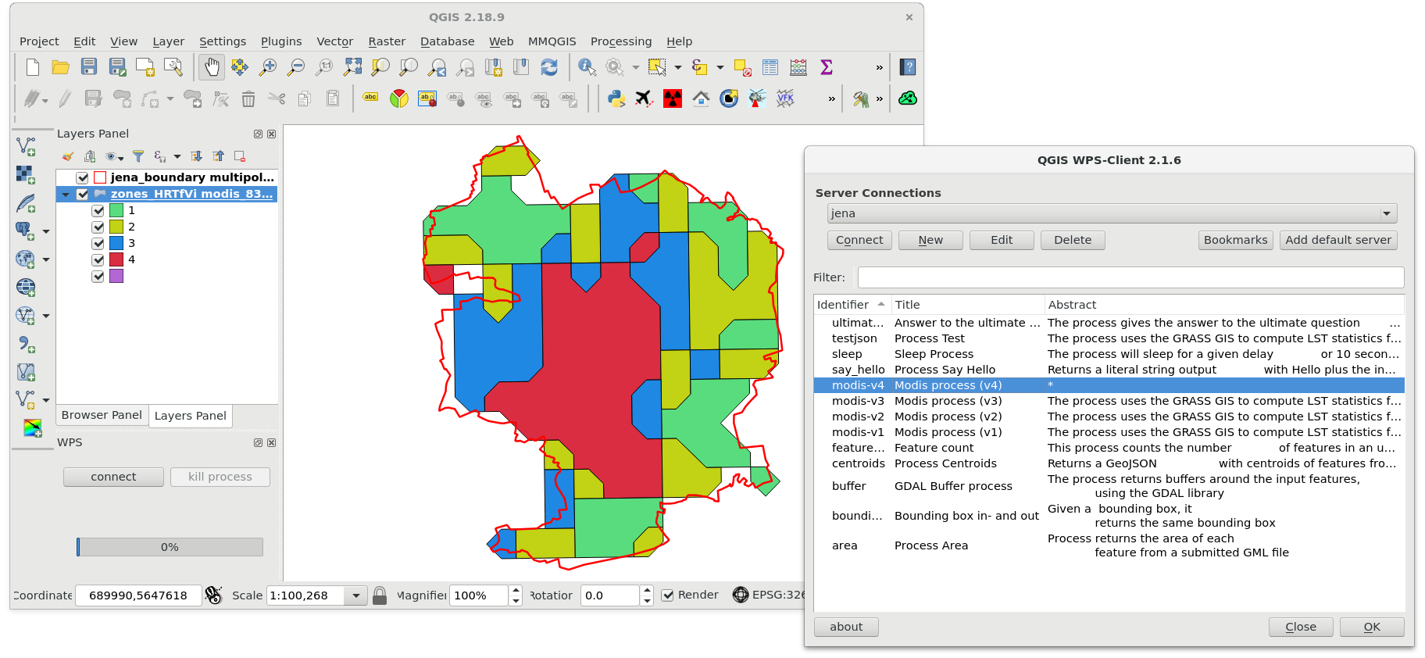Open the Vector menu
Screen dimensions: 1425x658
334,41
